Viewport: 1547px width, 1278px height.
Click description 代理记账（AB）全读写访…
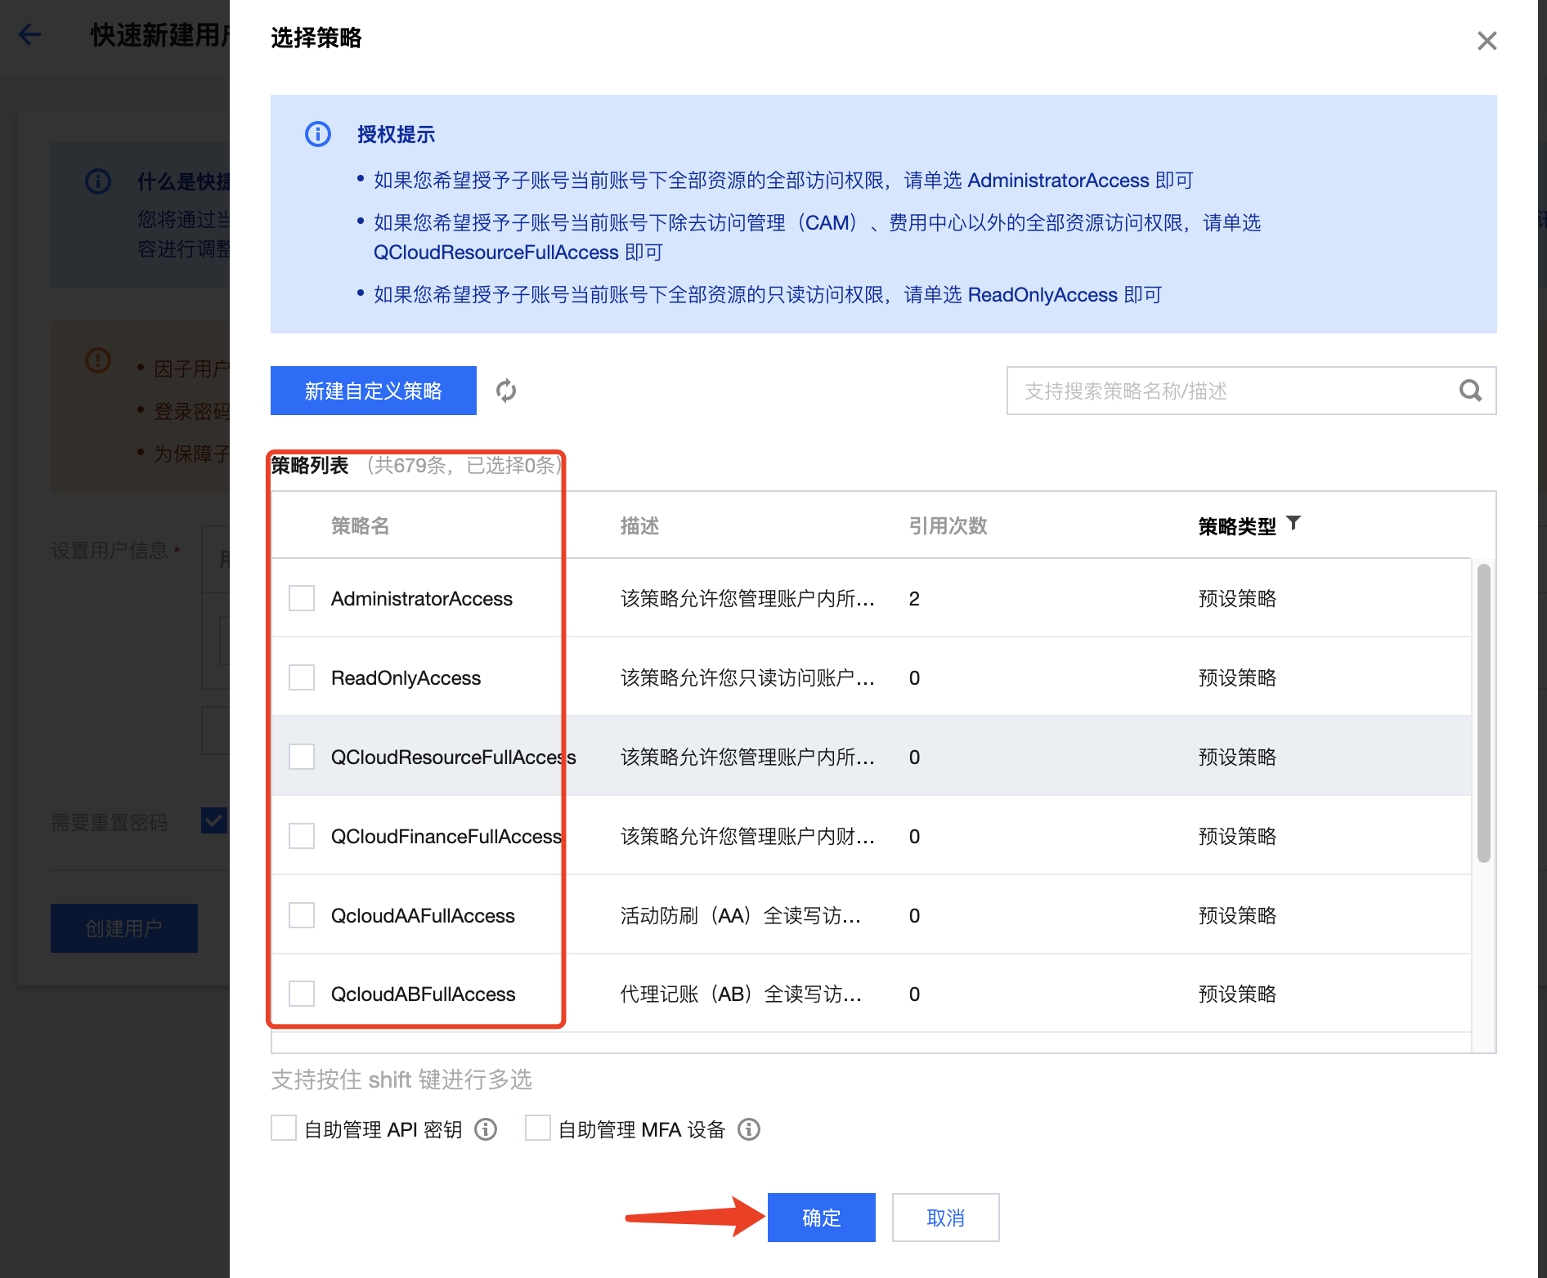(741, 994)
